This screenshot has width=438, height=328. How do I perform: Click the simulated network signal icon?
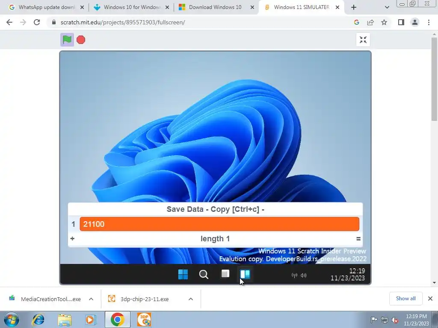click(294, 275)
